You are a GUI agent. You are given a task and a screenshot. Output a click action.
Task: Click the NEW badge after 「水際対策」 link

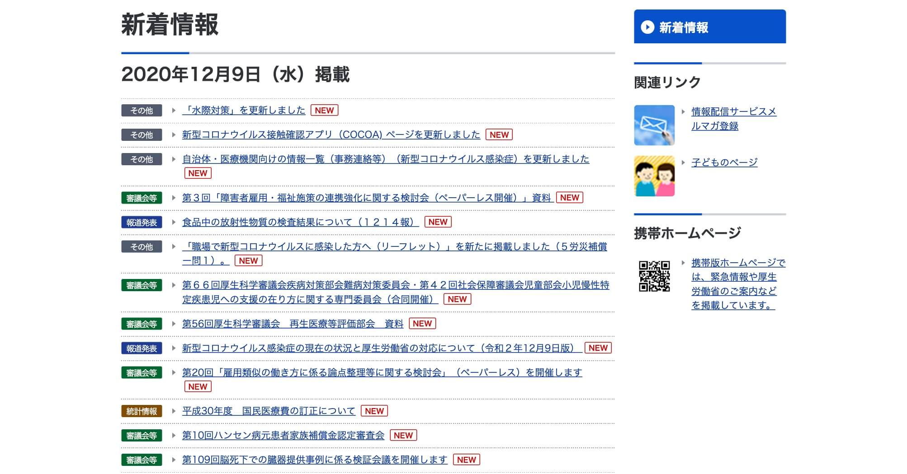324,110
